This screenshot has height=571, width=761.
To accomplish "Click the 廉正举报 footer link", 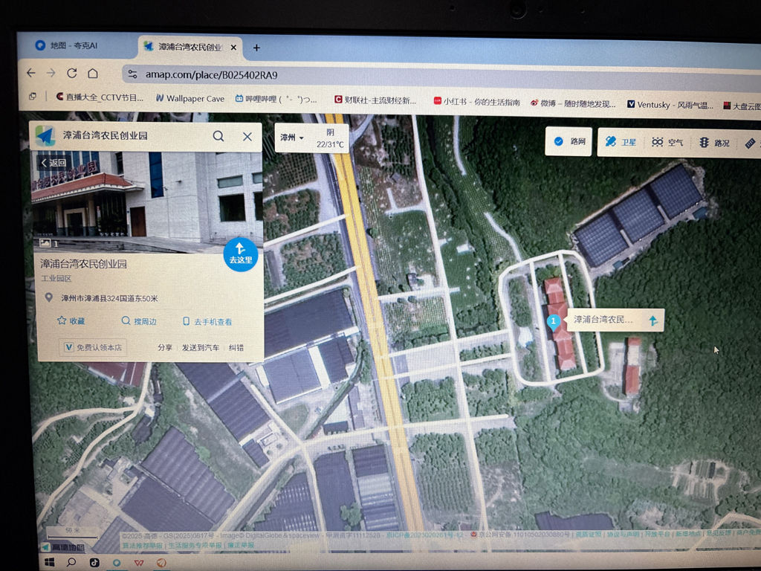I will pos(241,545).
